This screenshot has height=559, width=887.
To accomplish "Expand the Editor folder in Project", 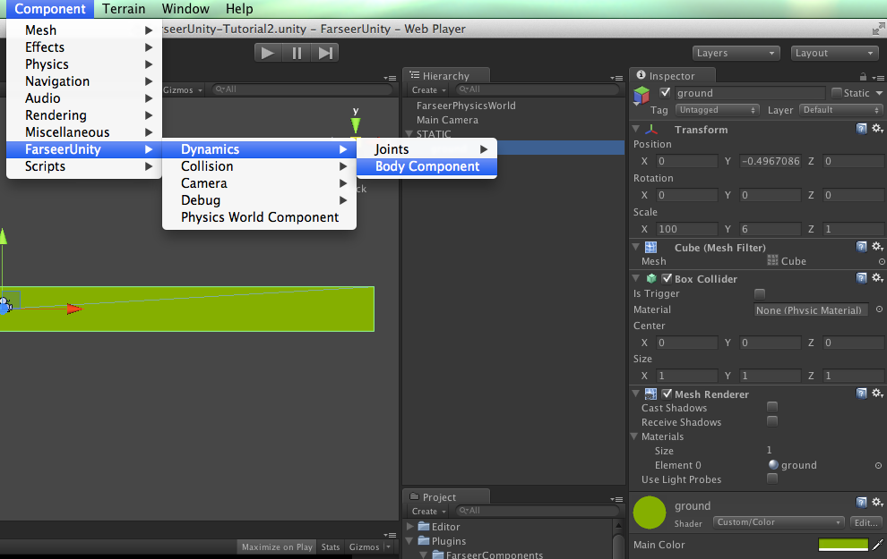I will coord(410,526).
